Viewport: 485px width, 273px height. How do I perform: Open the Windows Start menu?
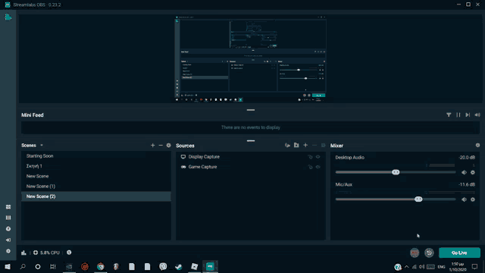(x=8, y=266)
